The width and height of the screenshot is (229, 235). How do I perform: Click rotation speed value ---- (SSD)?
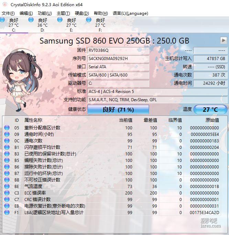[x=210, y=67]
